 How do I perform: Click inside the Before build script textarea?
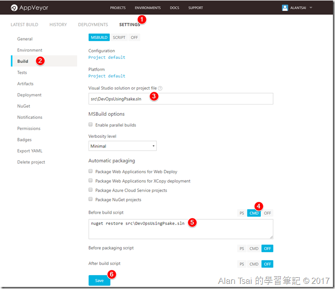181,229
